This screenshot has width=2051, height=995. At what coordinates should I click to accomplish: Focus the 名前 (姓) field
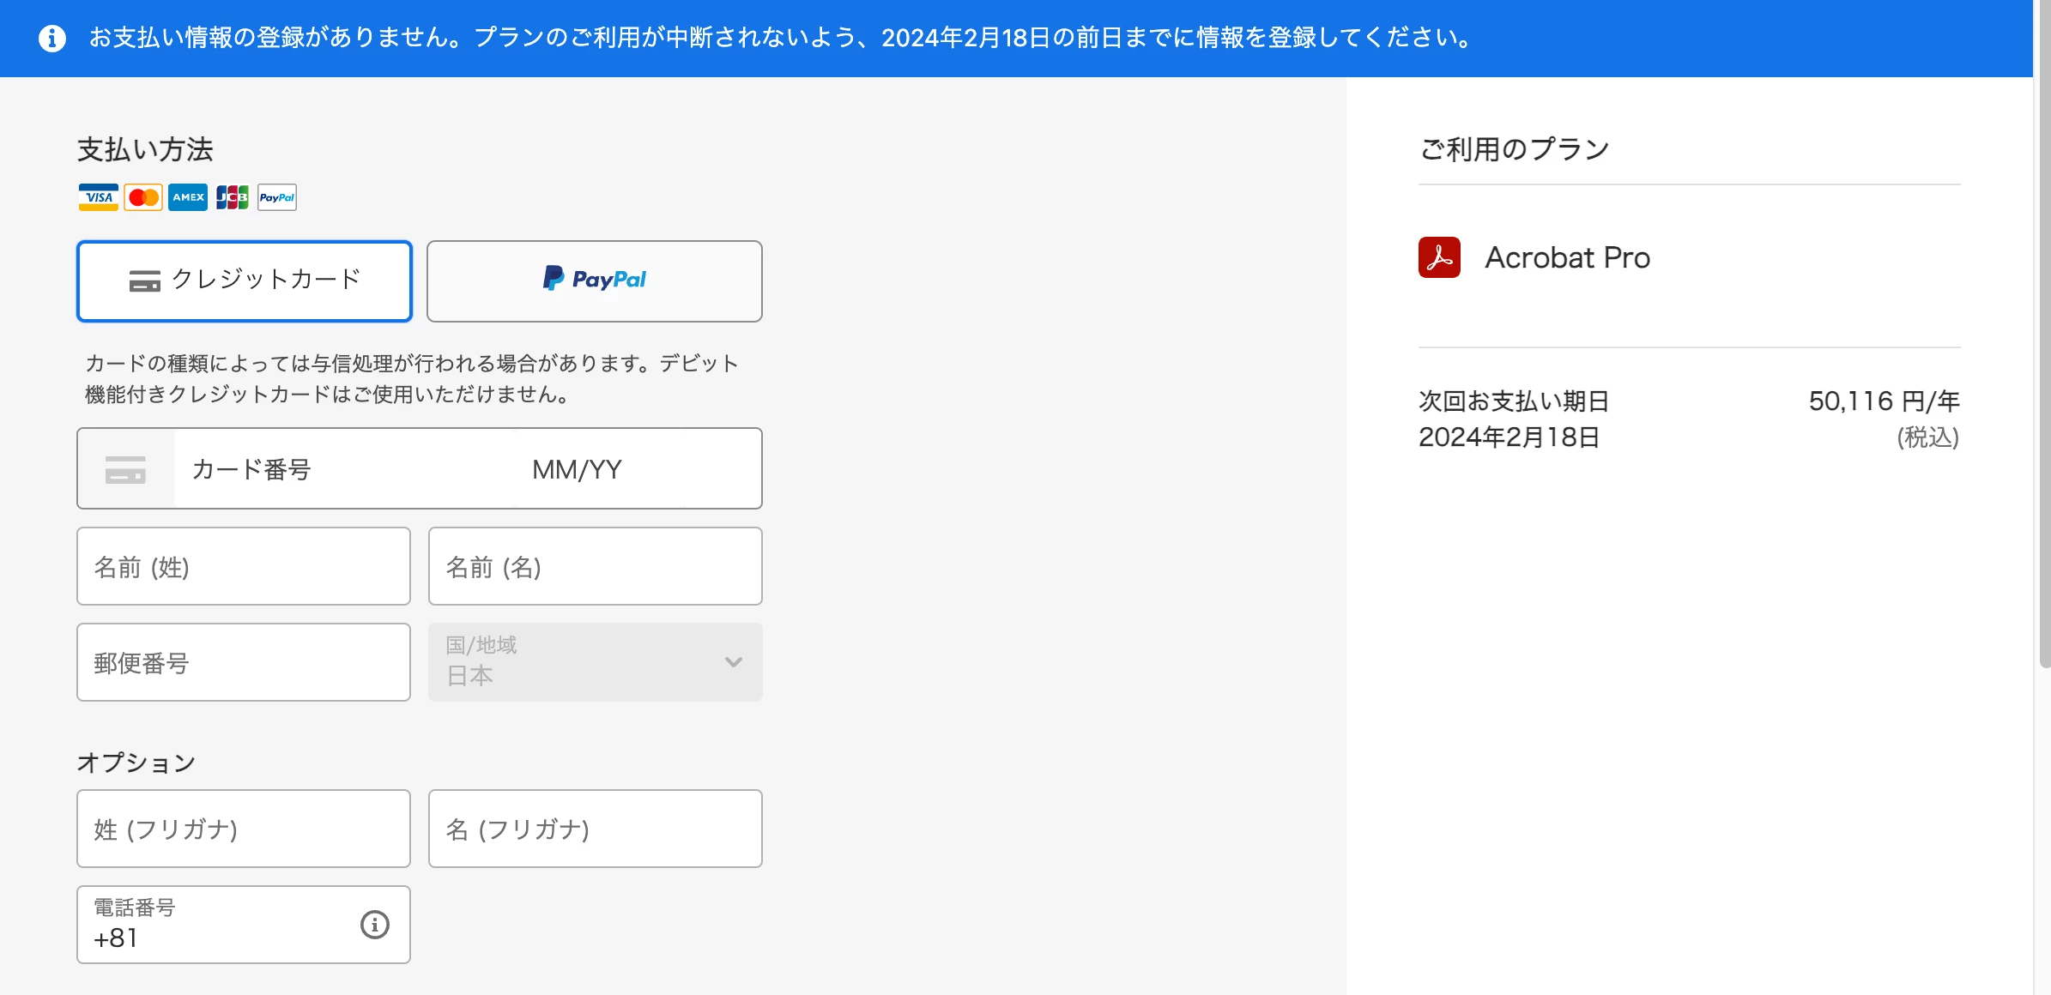tap(244, 567)
